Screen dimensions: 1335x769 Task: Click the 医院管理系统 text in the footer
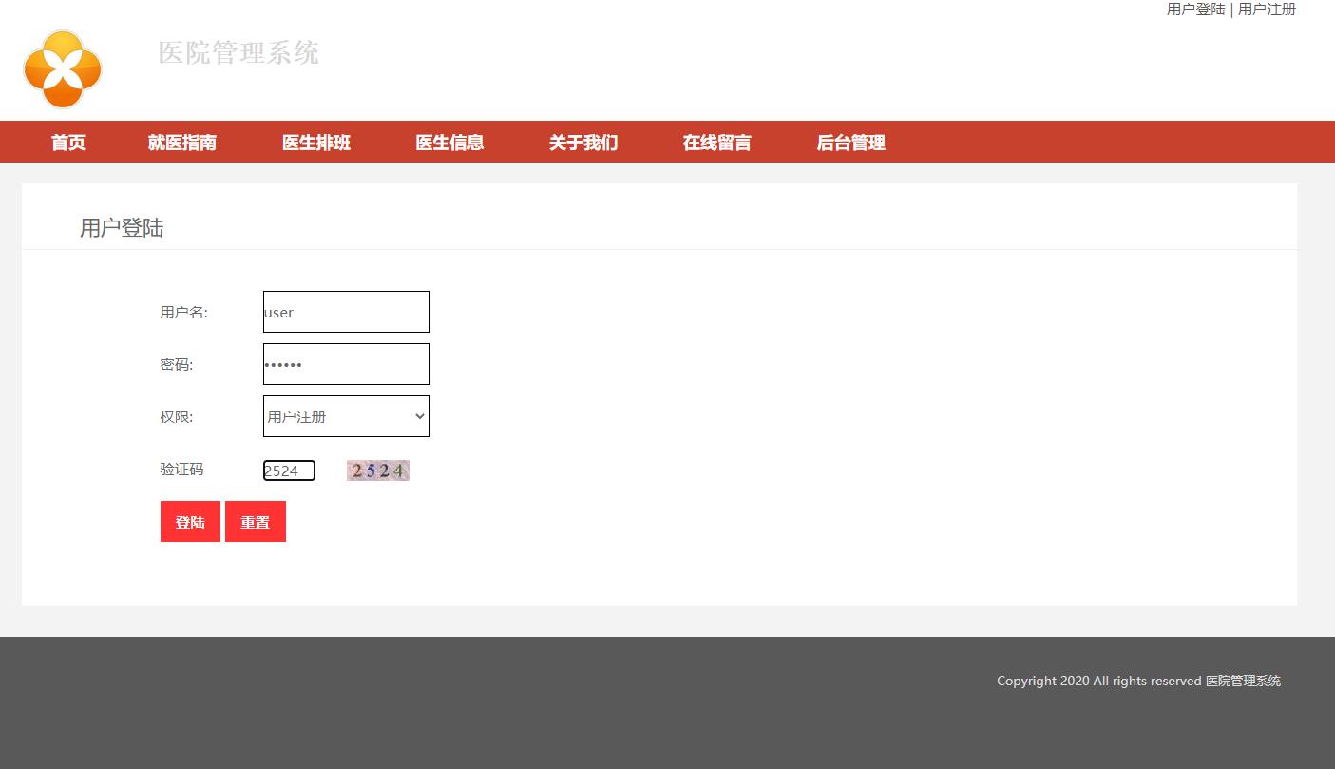point(1243,681)
